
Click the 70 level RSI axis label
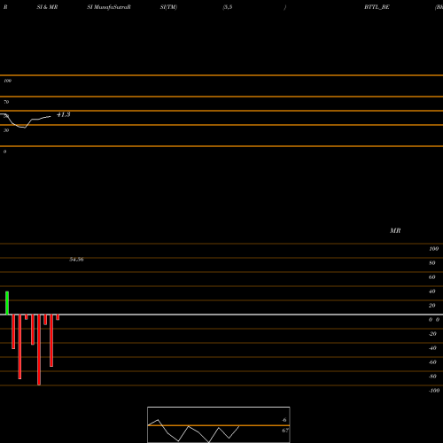(x=6, y=102)
